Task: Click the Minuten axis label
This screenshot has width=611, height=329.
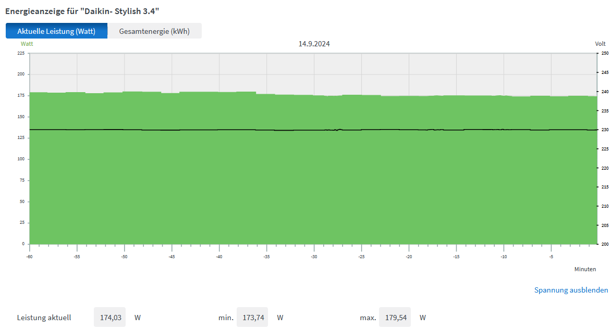Action: click(585, 269)
